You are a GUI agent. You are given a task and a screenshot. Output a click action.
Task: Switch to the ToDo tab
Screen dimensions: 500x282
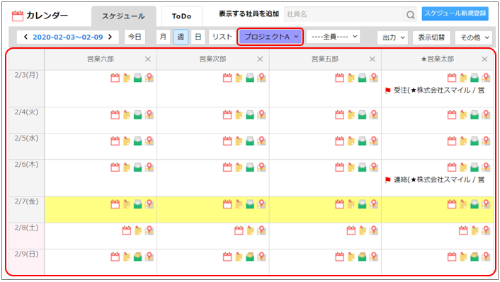click(x=182, y=16)
